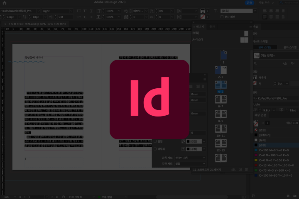Toggle the 음영 (shading) checkbox

155,141
